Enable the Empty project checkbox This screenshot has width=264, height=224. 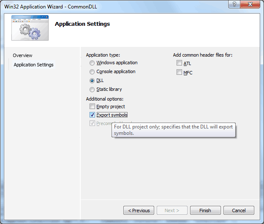click(92, 107)
